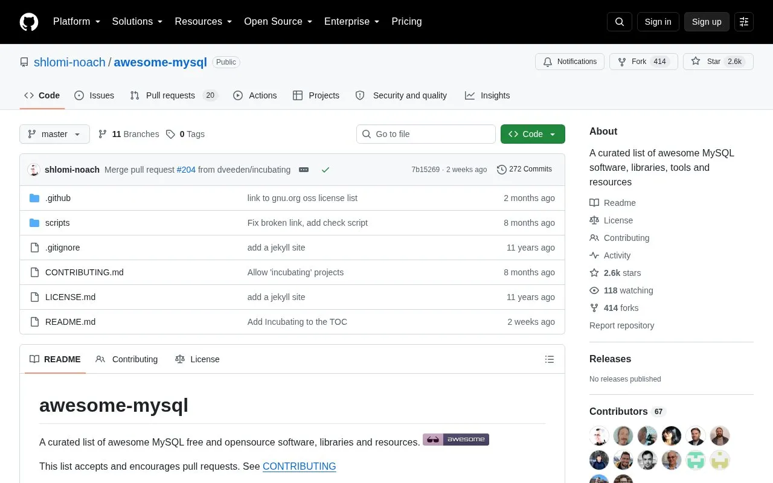Image resolution: width=773 pixels, height=483 pixels.
Task: Open the appearance settings icon button
Action: (x=744, y=22)
